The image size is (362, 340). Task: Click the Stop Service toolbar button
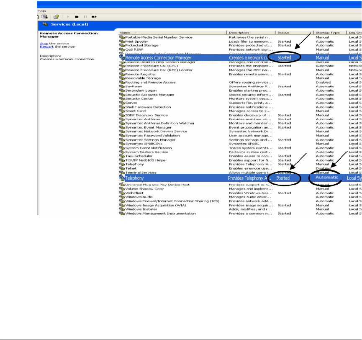77,17
